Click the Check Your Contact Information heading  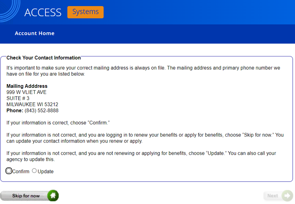(x=43, y=58)
